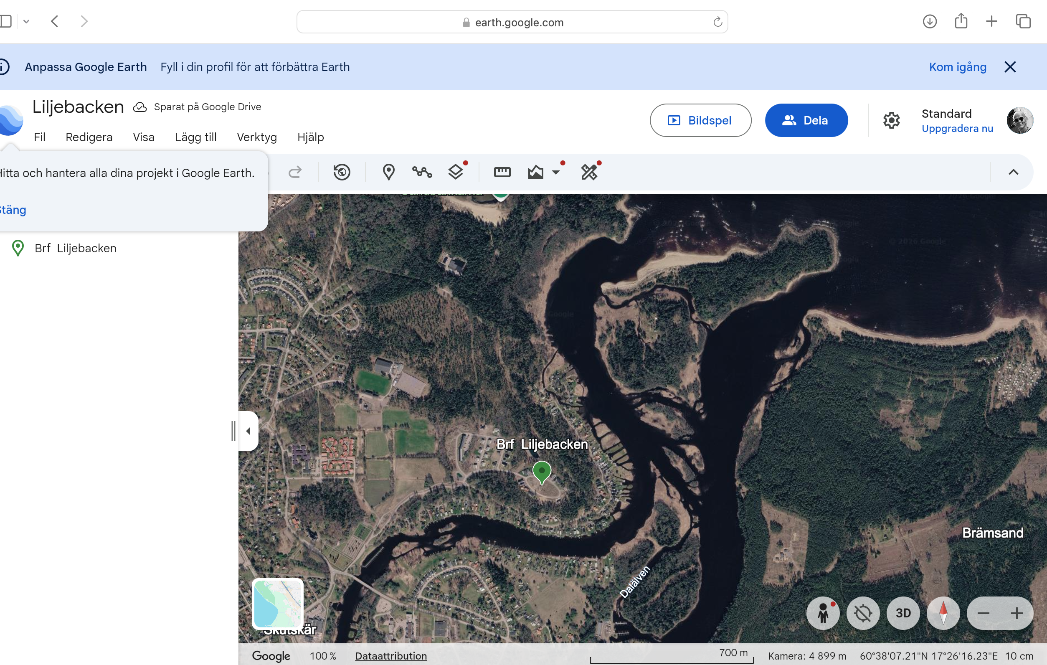Open the Redigera menu
The width and height of the screenshot is (1047, 665).
coord(89,137)
